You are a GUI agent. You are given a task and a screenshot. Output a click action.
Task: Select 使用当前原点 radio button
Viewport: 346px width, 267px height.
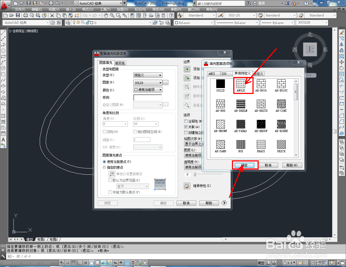104,162
